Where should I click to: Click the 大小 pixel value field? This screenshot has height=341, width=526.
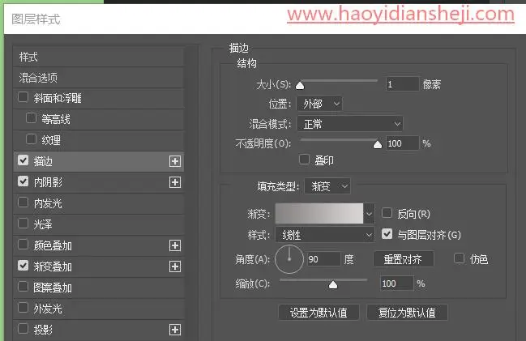pyautogui.click(x=402, y=83)
